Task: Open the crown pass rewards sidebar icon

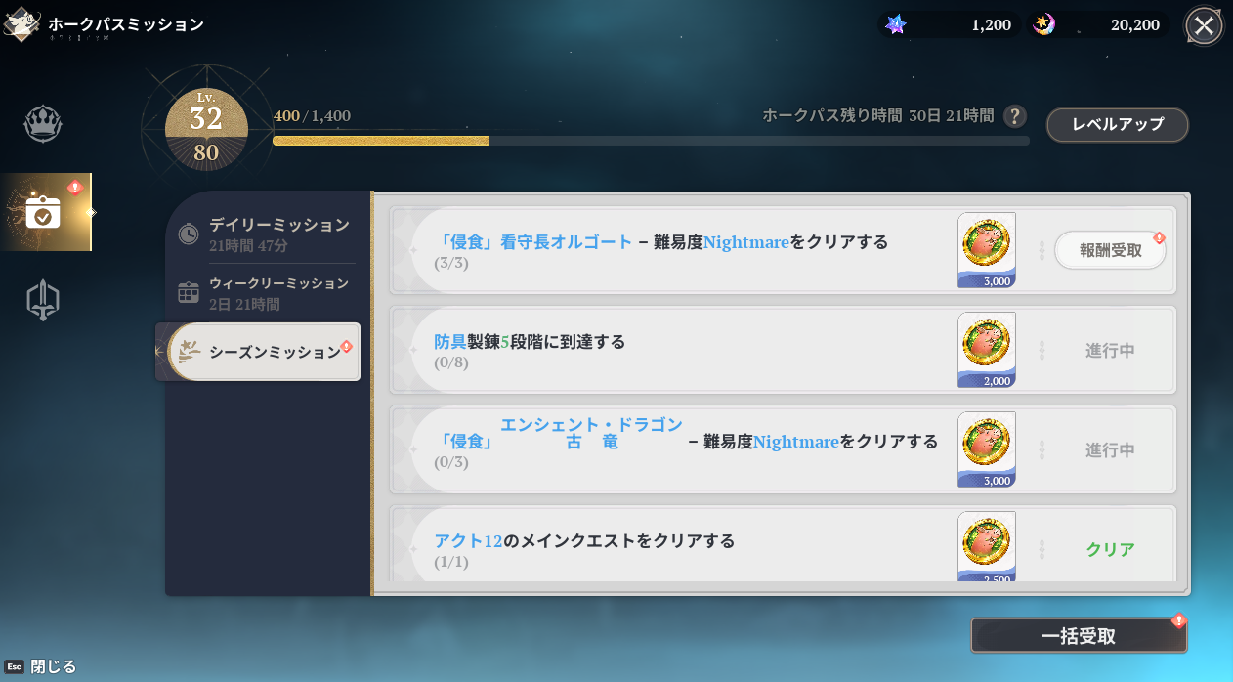Action: [43, 124]
